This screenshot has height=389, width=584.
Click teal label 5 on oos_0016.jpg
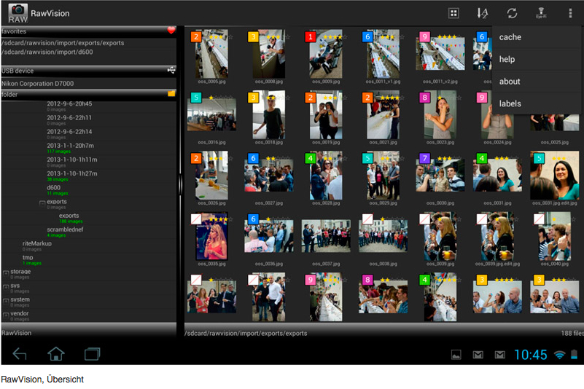(x=196, y=98)
